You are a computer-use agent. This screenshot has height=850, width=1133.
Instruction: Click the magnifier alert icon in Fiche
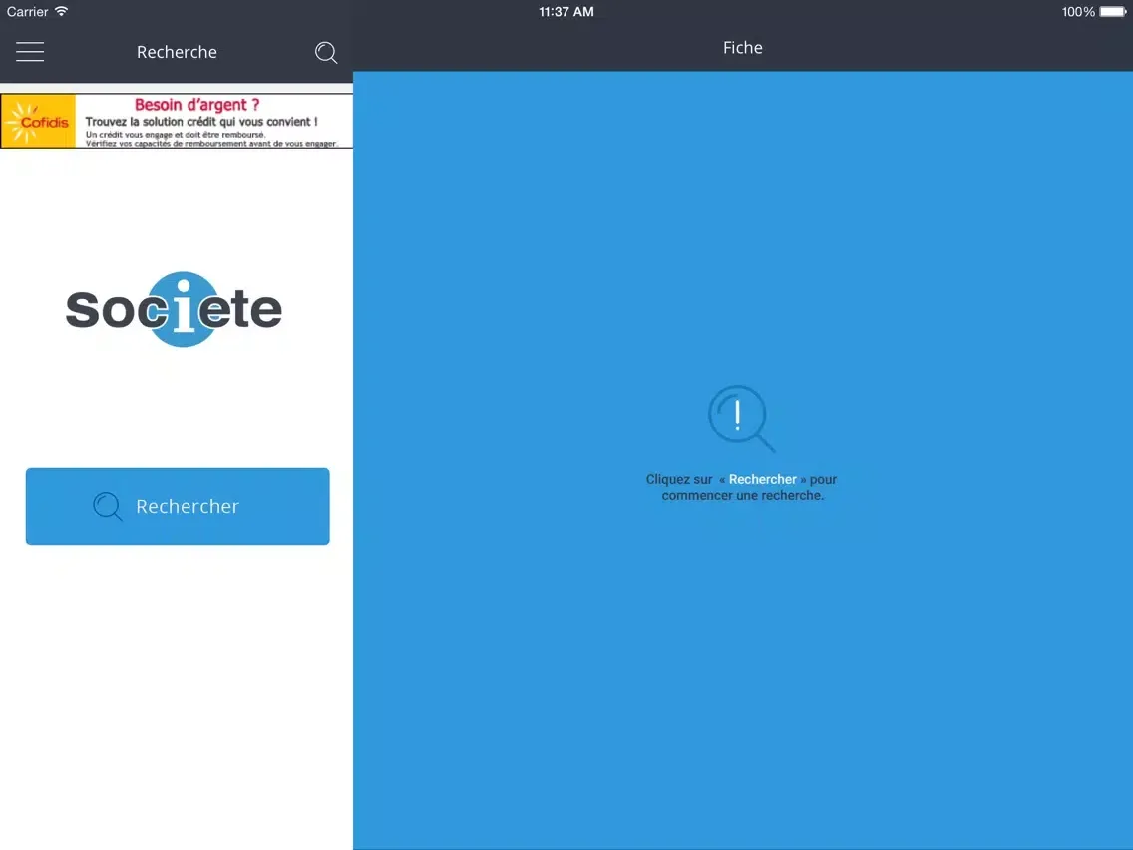click(741, 418)
